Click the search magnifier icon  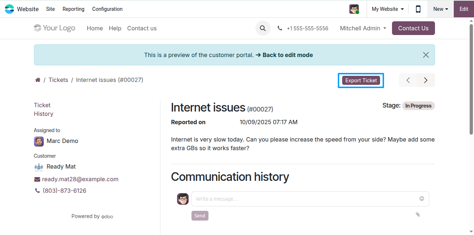(x=263, y=28)
